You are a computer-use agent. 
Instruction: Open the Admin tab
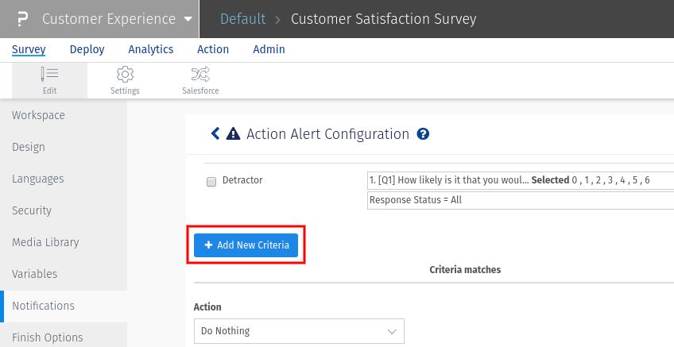[x=269, y=49]
